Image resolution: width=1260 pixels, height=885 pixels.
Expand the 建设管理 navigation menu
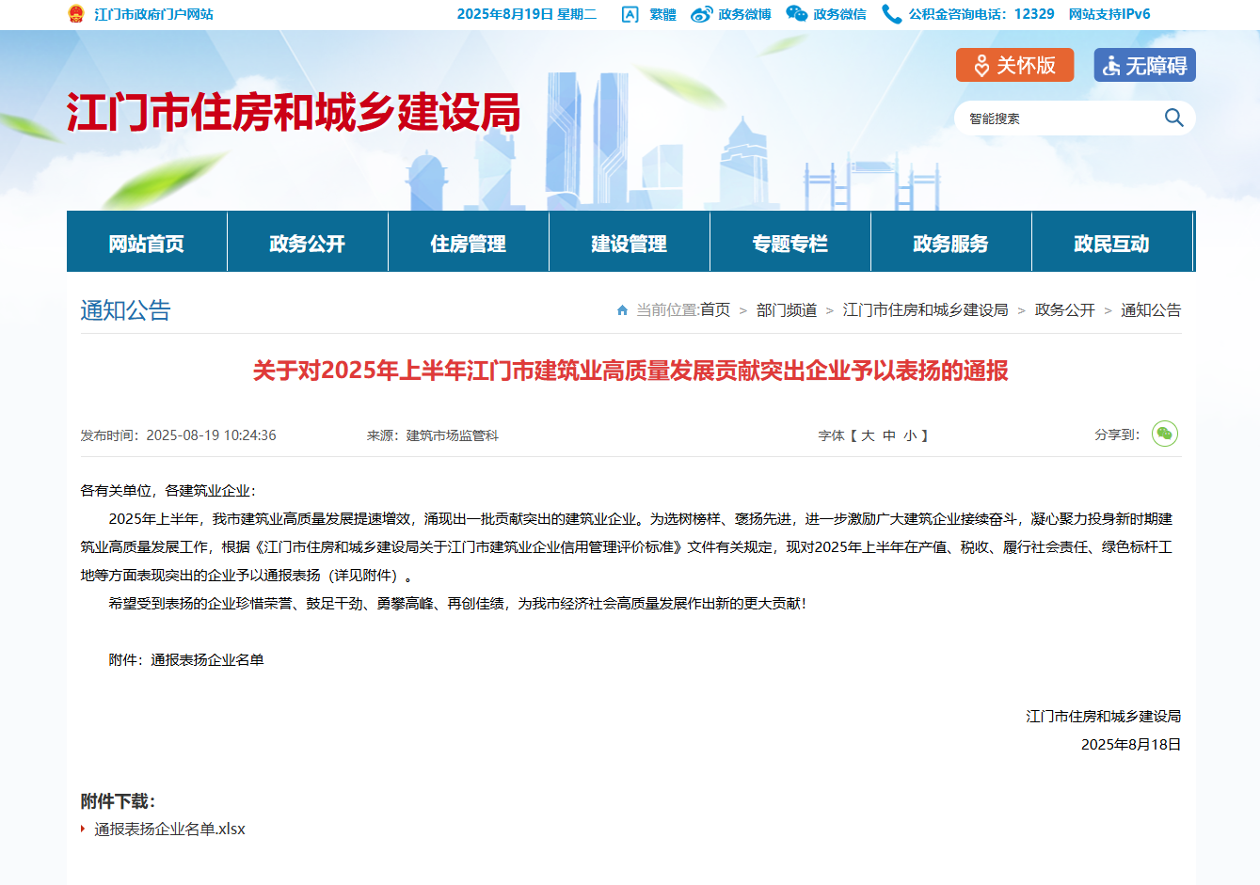(630, 244)
